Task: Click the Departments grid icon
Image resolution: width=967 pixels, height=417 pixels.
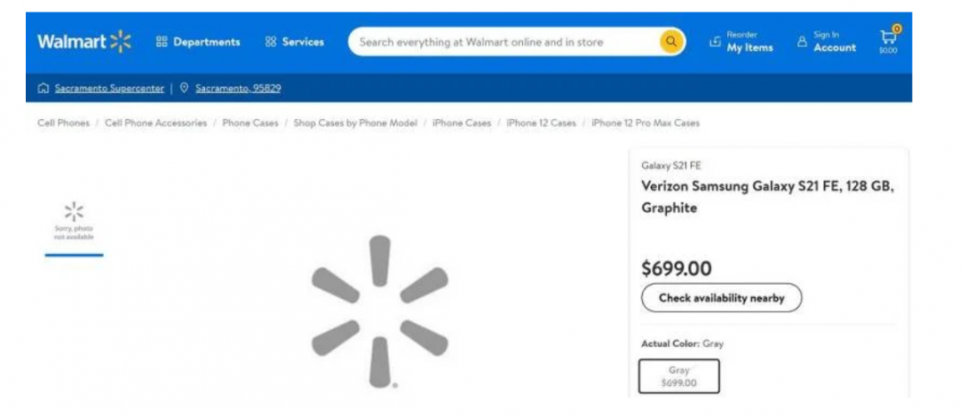Action: point(162,42)
